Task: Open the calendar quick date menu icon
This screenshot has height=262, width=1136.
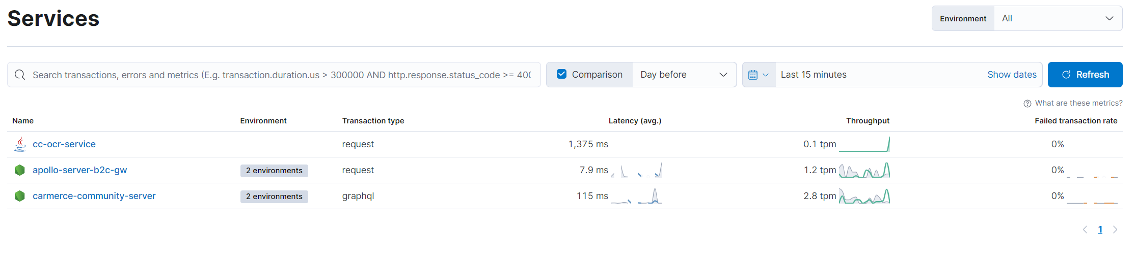Action: (x=759, y=75)
